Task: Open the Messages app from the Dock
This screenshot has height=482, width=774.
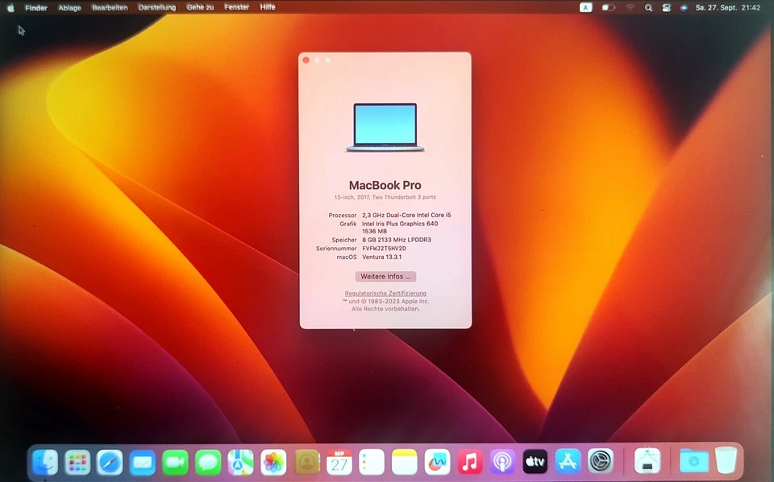Action: coord(207,461)
